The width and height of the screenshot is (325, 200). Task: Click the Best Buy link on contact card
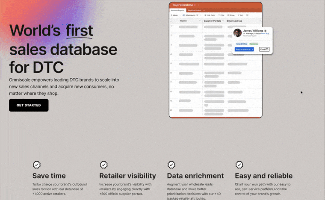265,33
